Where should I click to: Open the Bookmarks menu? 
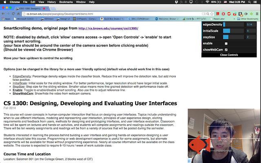[x=66, y=2]
